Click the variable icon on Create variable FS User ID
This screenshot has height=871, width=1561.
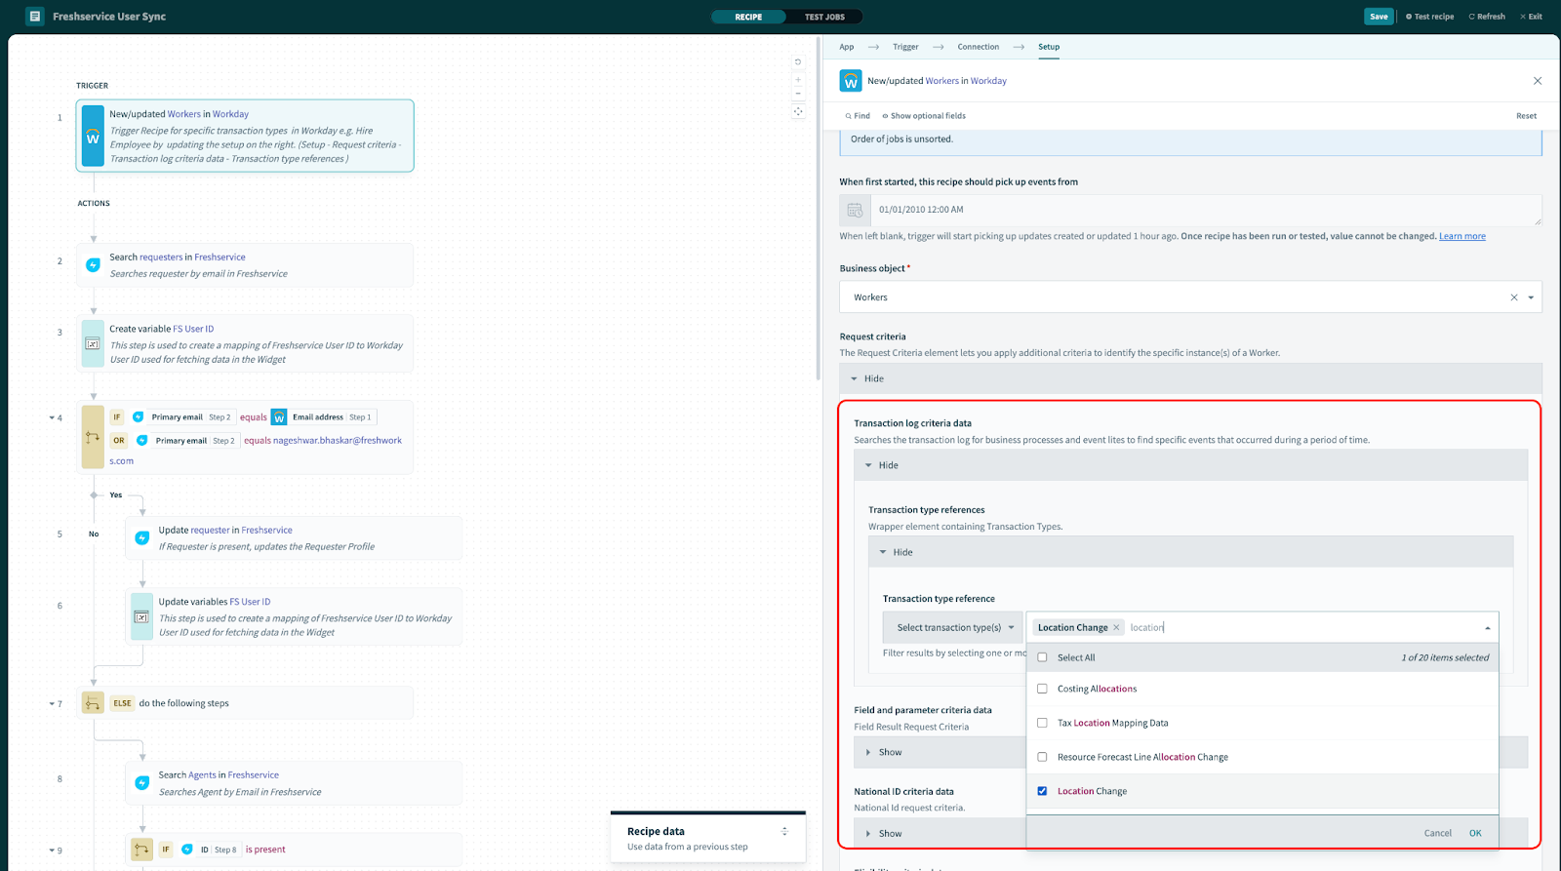pos(93,343)
